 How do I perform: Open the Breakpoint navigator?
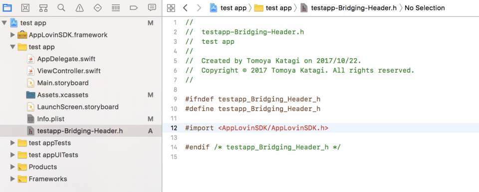pyautogui.click(x=134, y=8)
